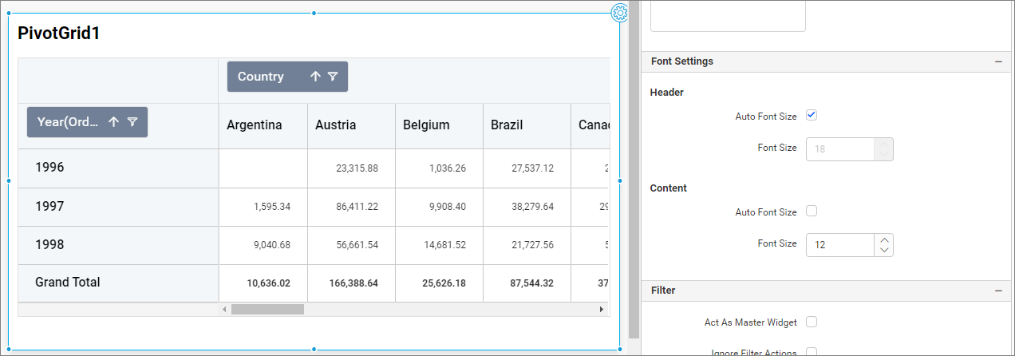1015x356 pixels.
Task: Click cell value 27,537.12
Action: pos(532,168)
